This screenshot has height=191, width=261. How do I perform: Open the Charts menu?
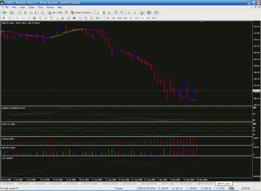click(x=31, y=8)
